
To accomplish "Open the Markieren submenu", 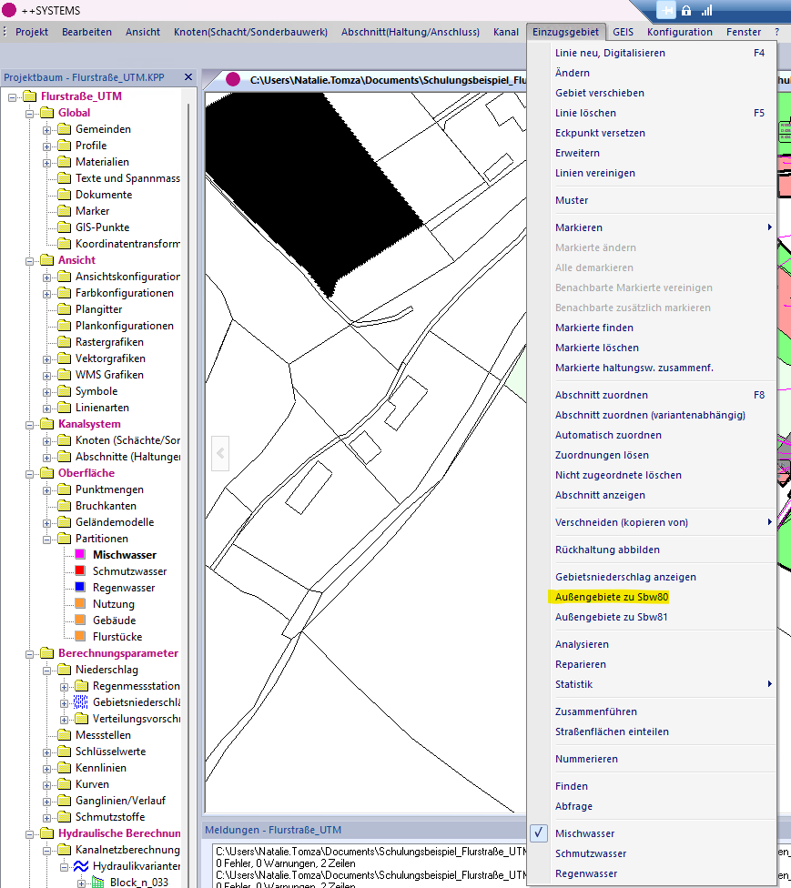I will [578, 227].
